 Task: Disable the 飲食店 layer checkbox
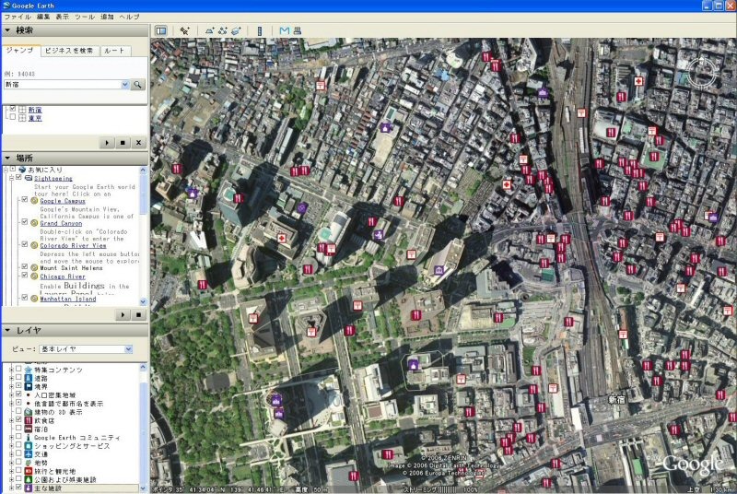click(18, 419)
